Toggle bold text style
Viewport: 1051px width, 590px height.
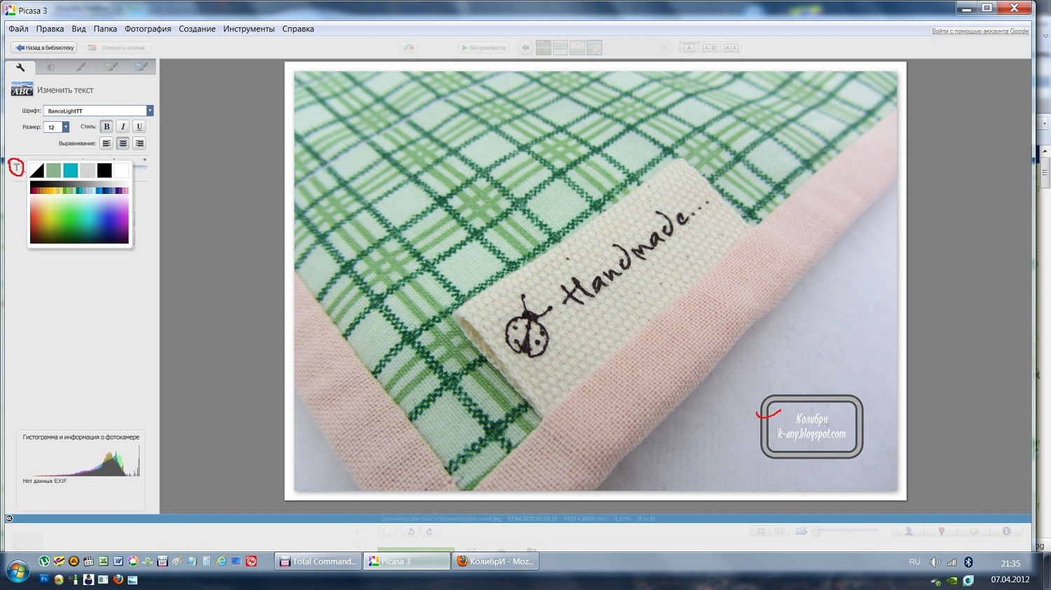[x=107, y=127]
